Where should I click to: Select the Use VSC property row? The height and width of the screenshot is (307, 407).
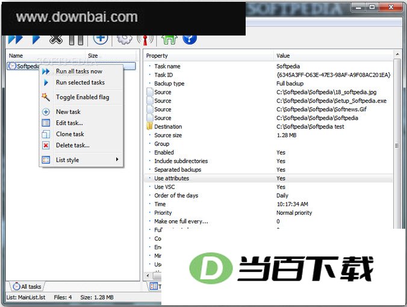[268, 187]
